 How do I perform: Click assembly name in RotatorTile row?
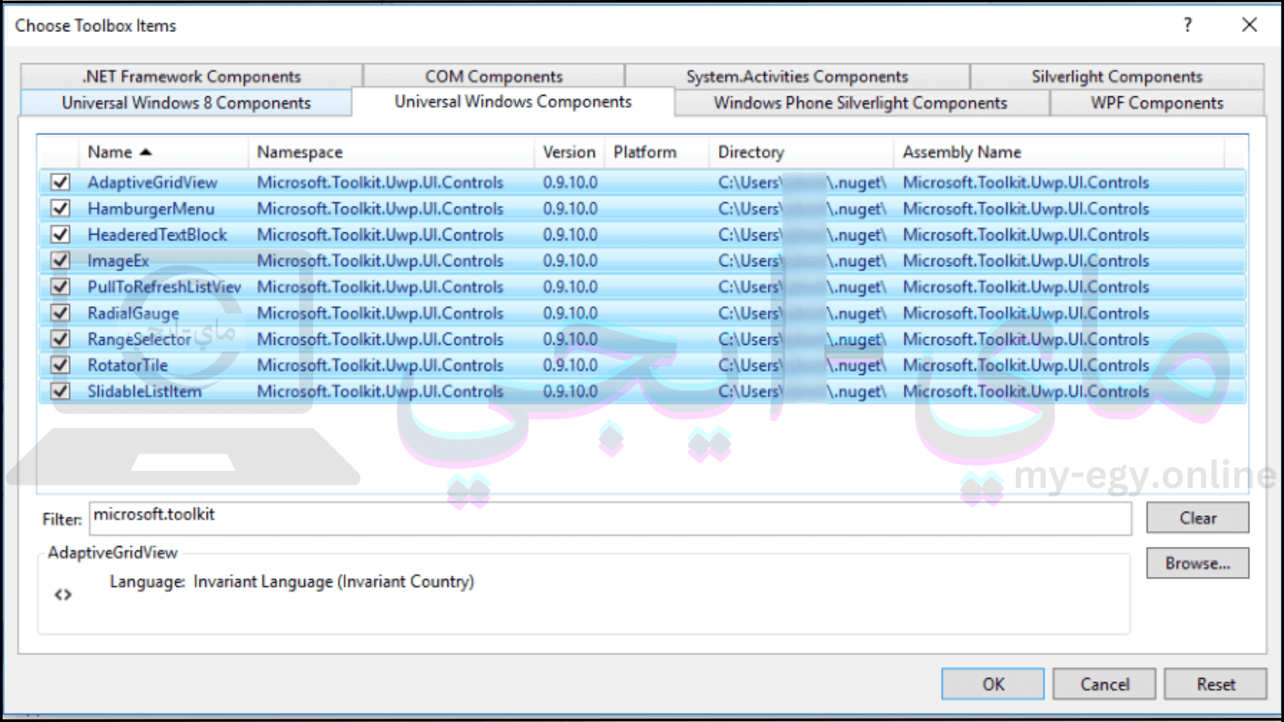click(1026, 365)
